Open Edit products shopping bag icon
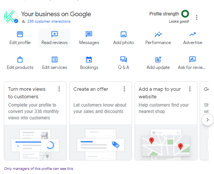The width and height of the screenshot is (214, 174). coord(20,60)
